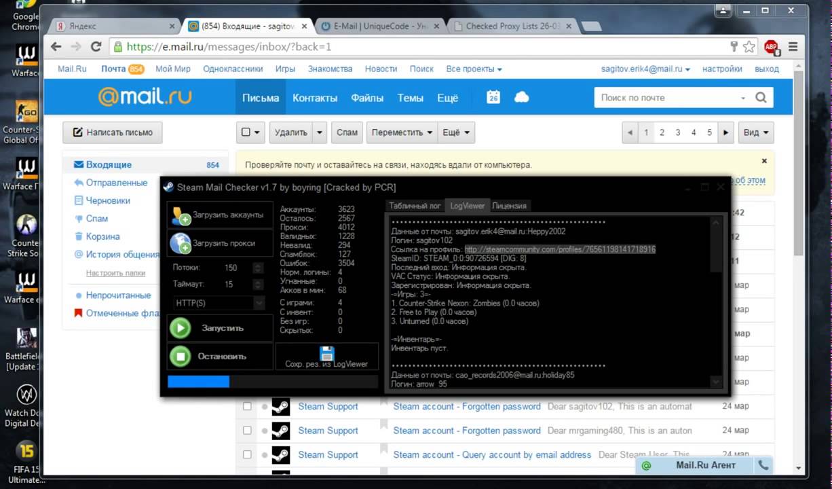832x489 pixels.
Task: Click the green Запустить start button
Action: (x=220, y=328)
